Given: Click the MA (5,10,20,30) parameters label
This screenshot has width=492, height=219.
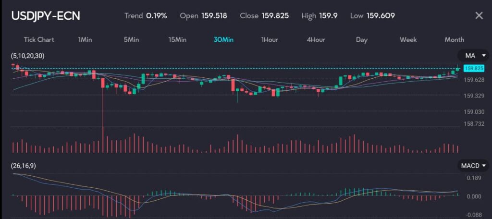Looking at the screenshot, I should [x=27, y=56].
